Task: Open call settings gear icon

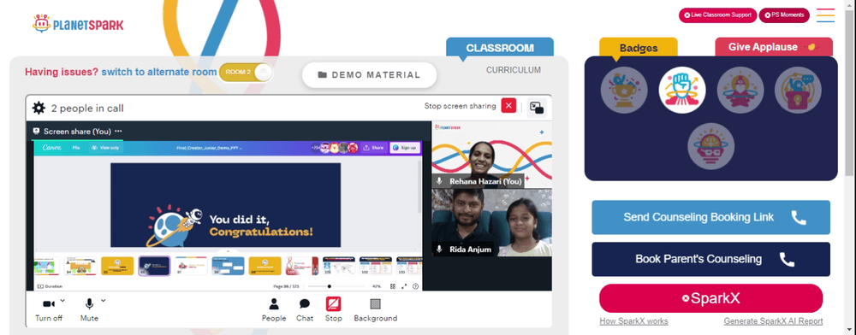Action: (39, 108)
